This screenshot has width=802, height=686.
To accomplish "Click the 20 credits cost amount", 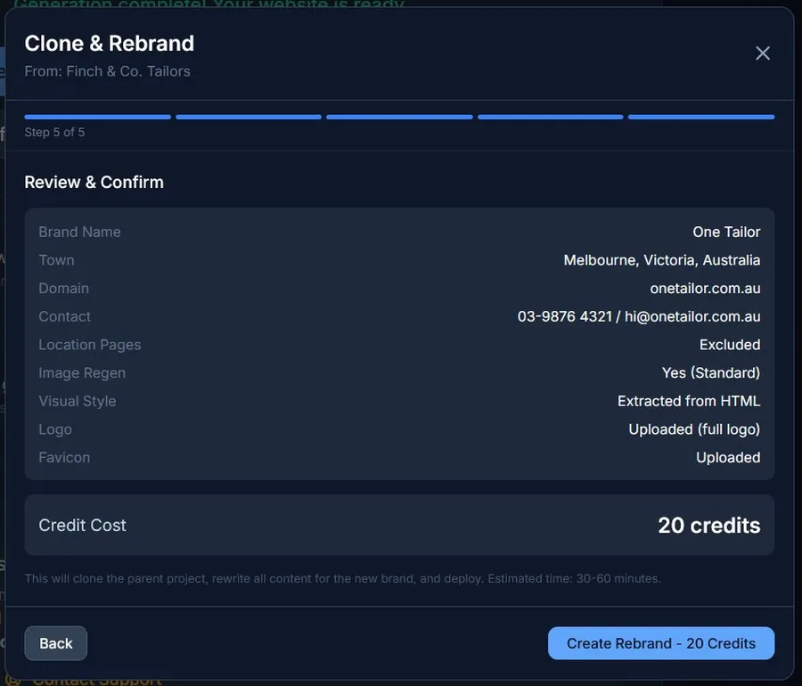I will (708, 526).
